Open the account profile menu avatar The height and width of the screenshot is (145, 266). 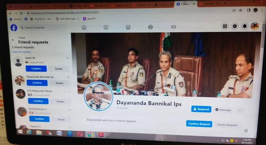[255, 26]
